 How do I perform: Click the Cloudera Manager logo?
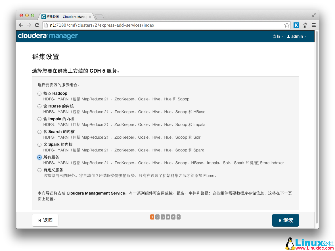coord(48,36)
